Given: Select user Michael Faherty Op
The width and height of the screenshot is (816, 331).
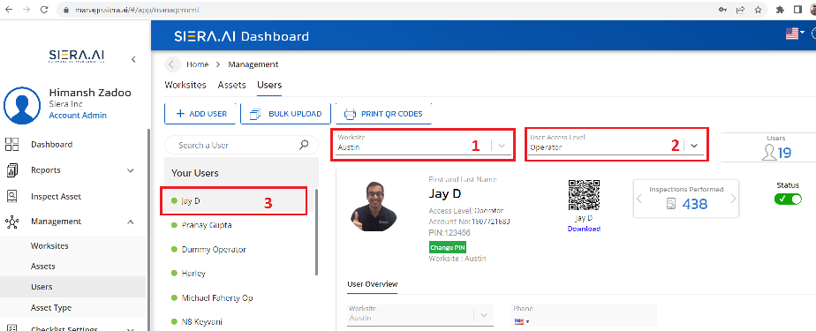Looking at the screenshot, I should pos(217,298).
